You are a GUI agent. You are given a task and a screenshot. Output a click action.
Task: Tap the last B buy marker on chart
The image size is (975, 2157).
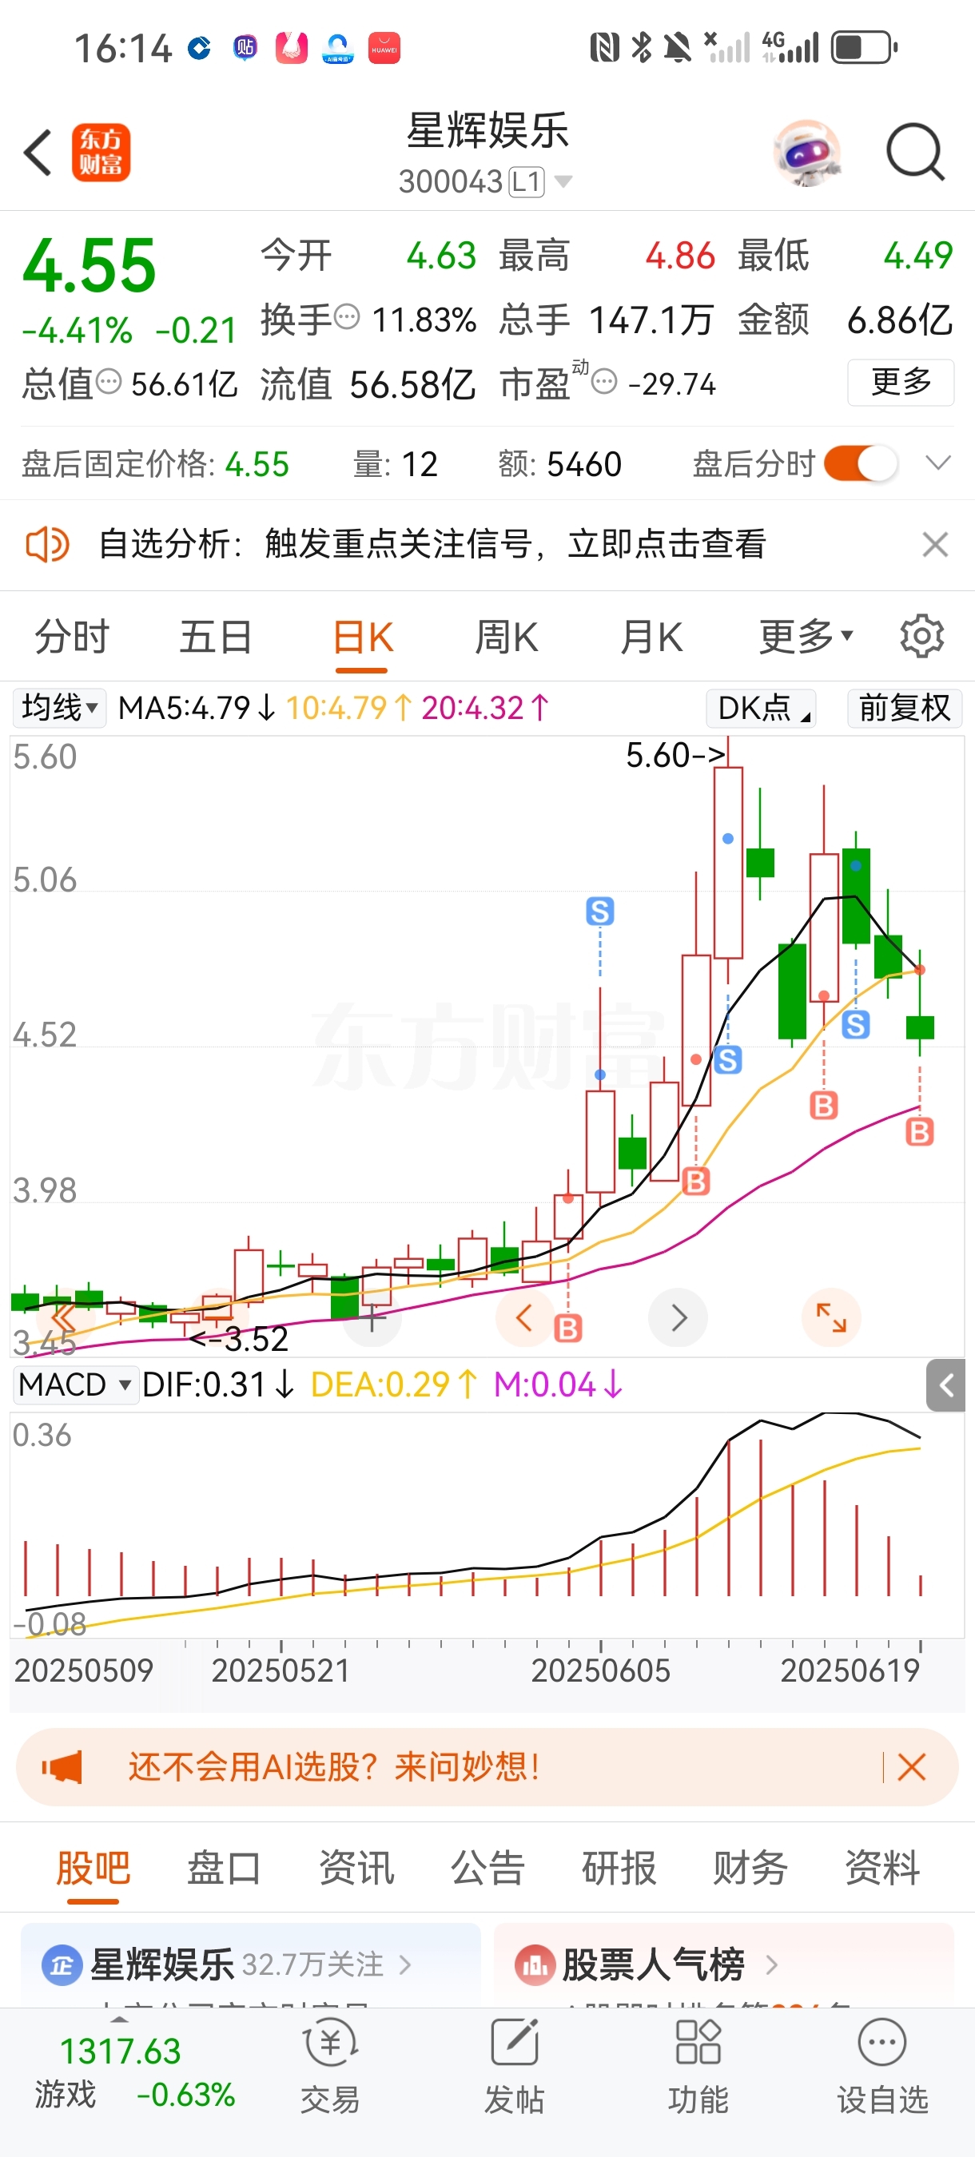(920, 1132)
